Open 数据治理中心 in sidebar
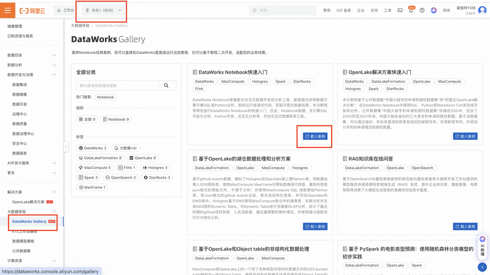The width and height of the screenshot is (490, 275). [x=23, y=134]
